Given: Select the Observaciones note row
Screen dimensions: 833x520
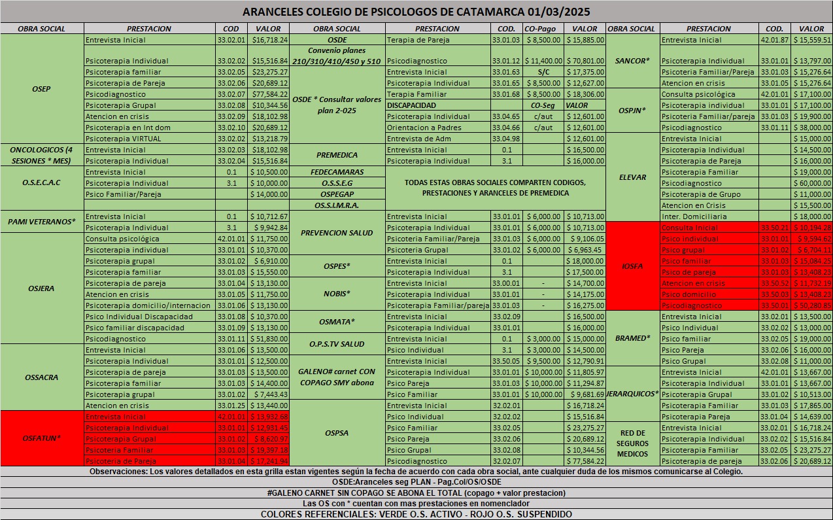Looking at the screenshot, I should (x=416, y=472).
